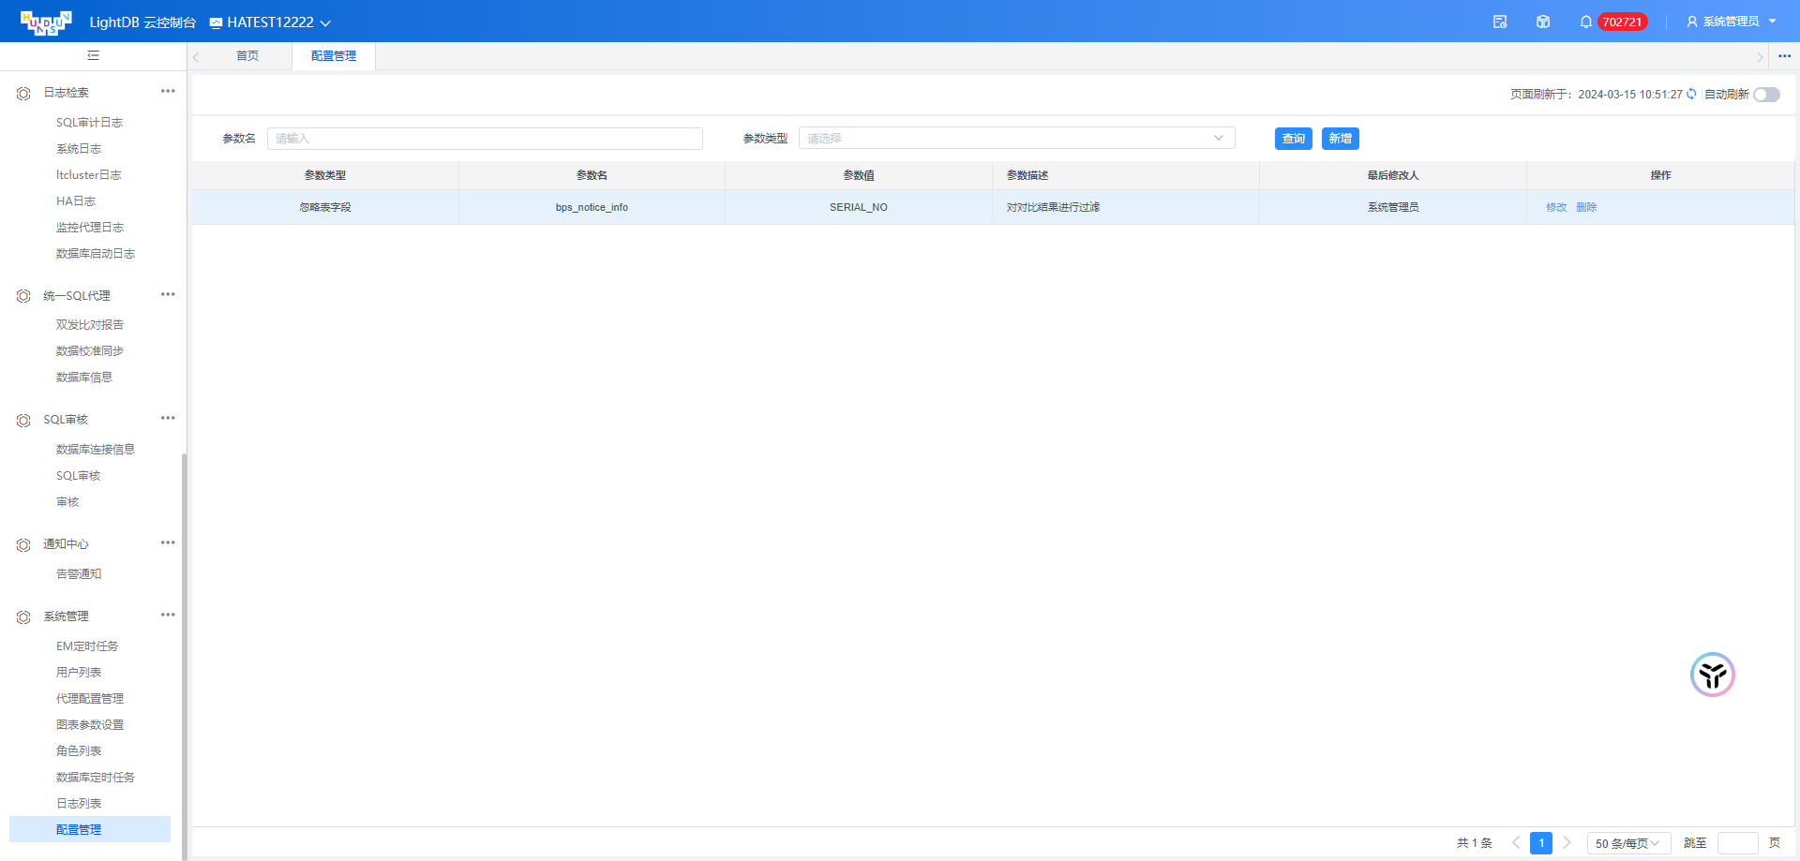Open ltcluster日志 menu item

point(88,175)
